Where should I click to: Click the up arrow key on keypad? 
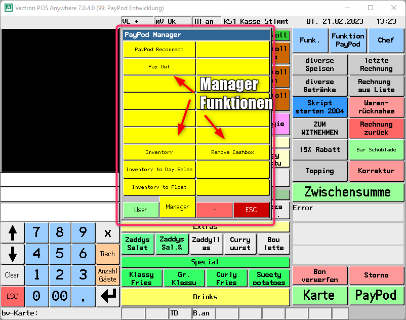pyautogui.click(x=13, y=232)
